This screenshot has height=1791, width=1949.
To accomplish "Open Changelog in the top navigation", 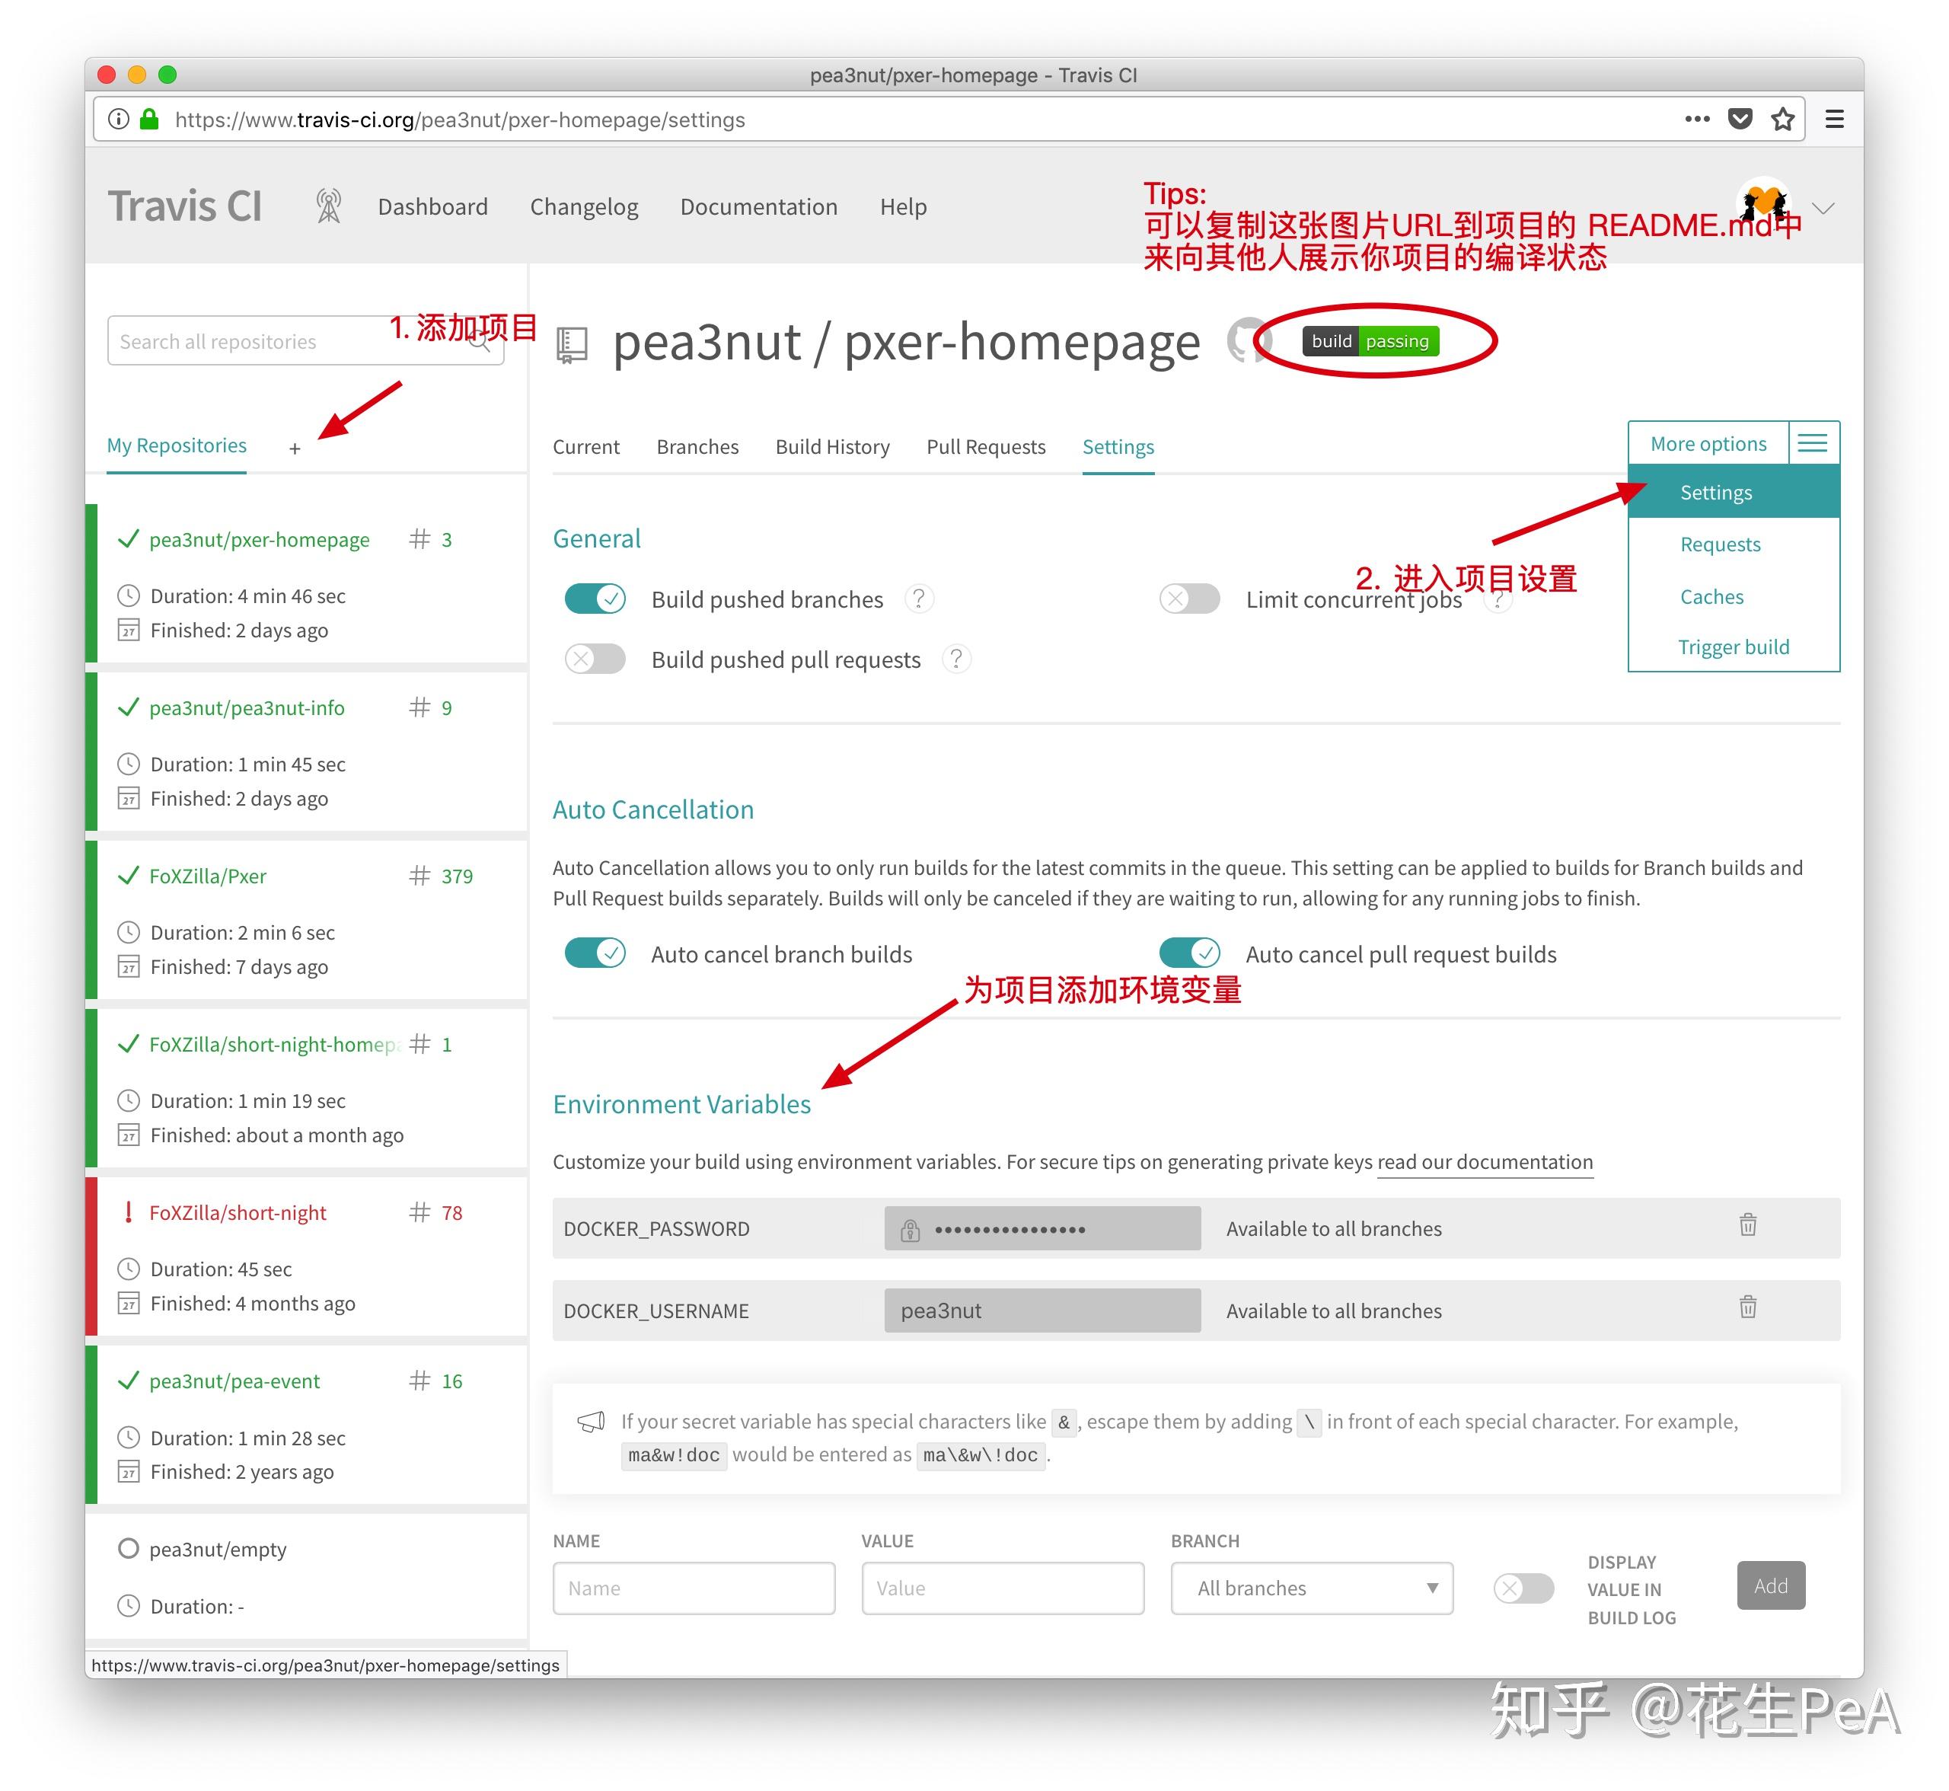I will click(583, 207).
